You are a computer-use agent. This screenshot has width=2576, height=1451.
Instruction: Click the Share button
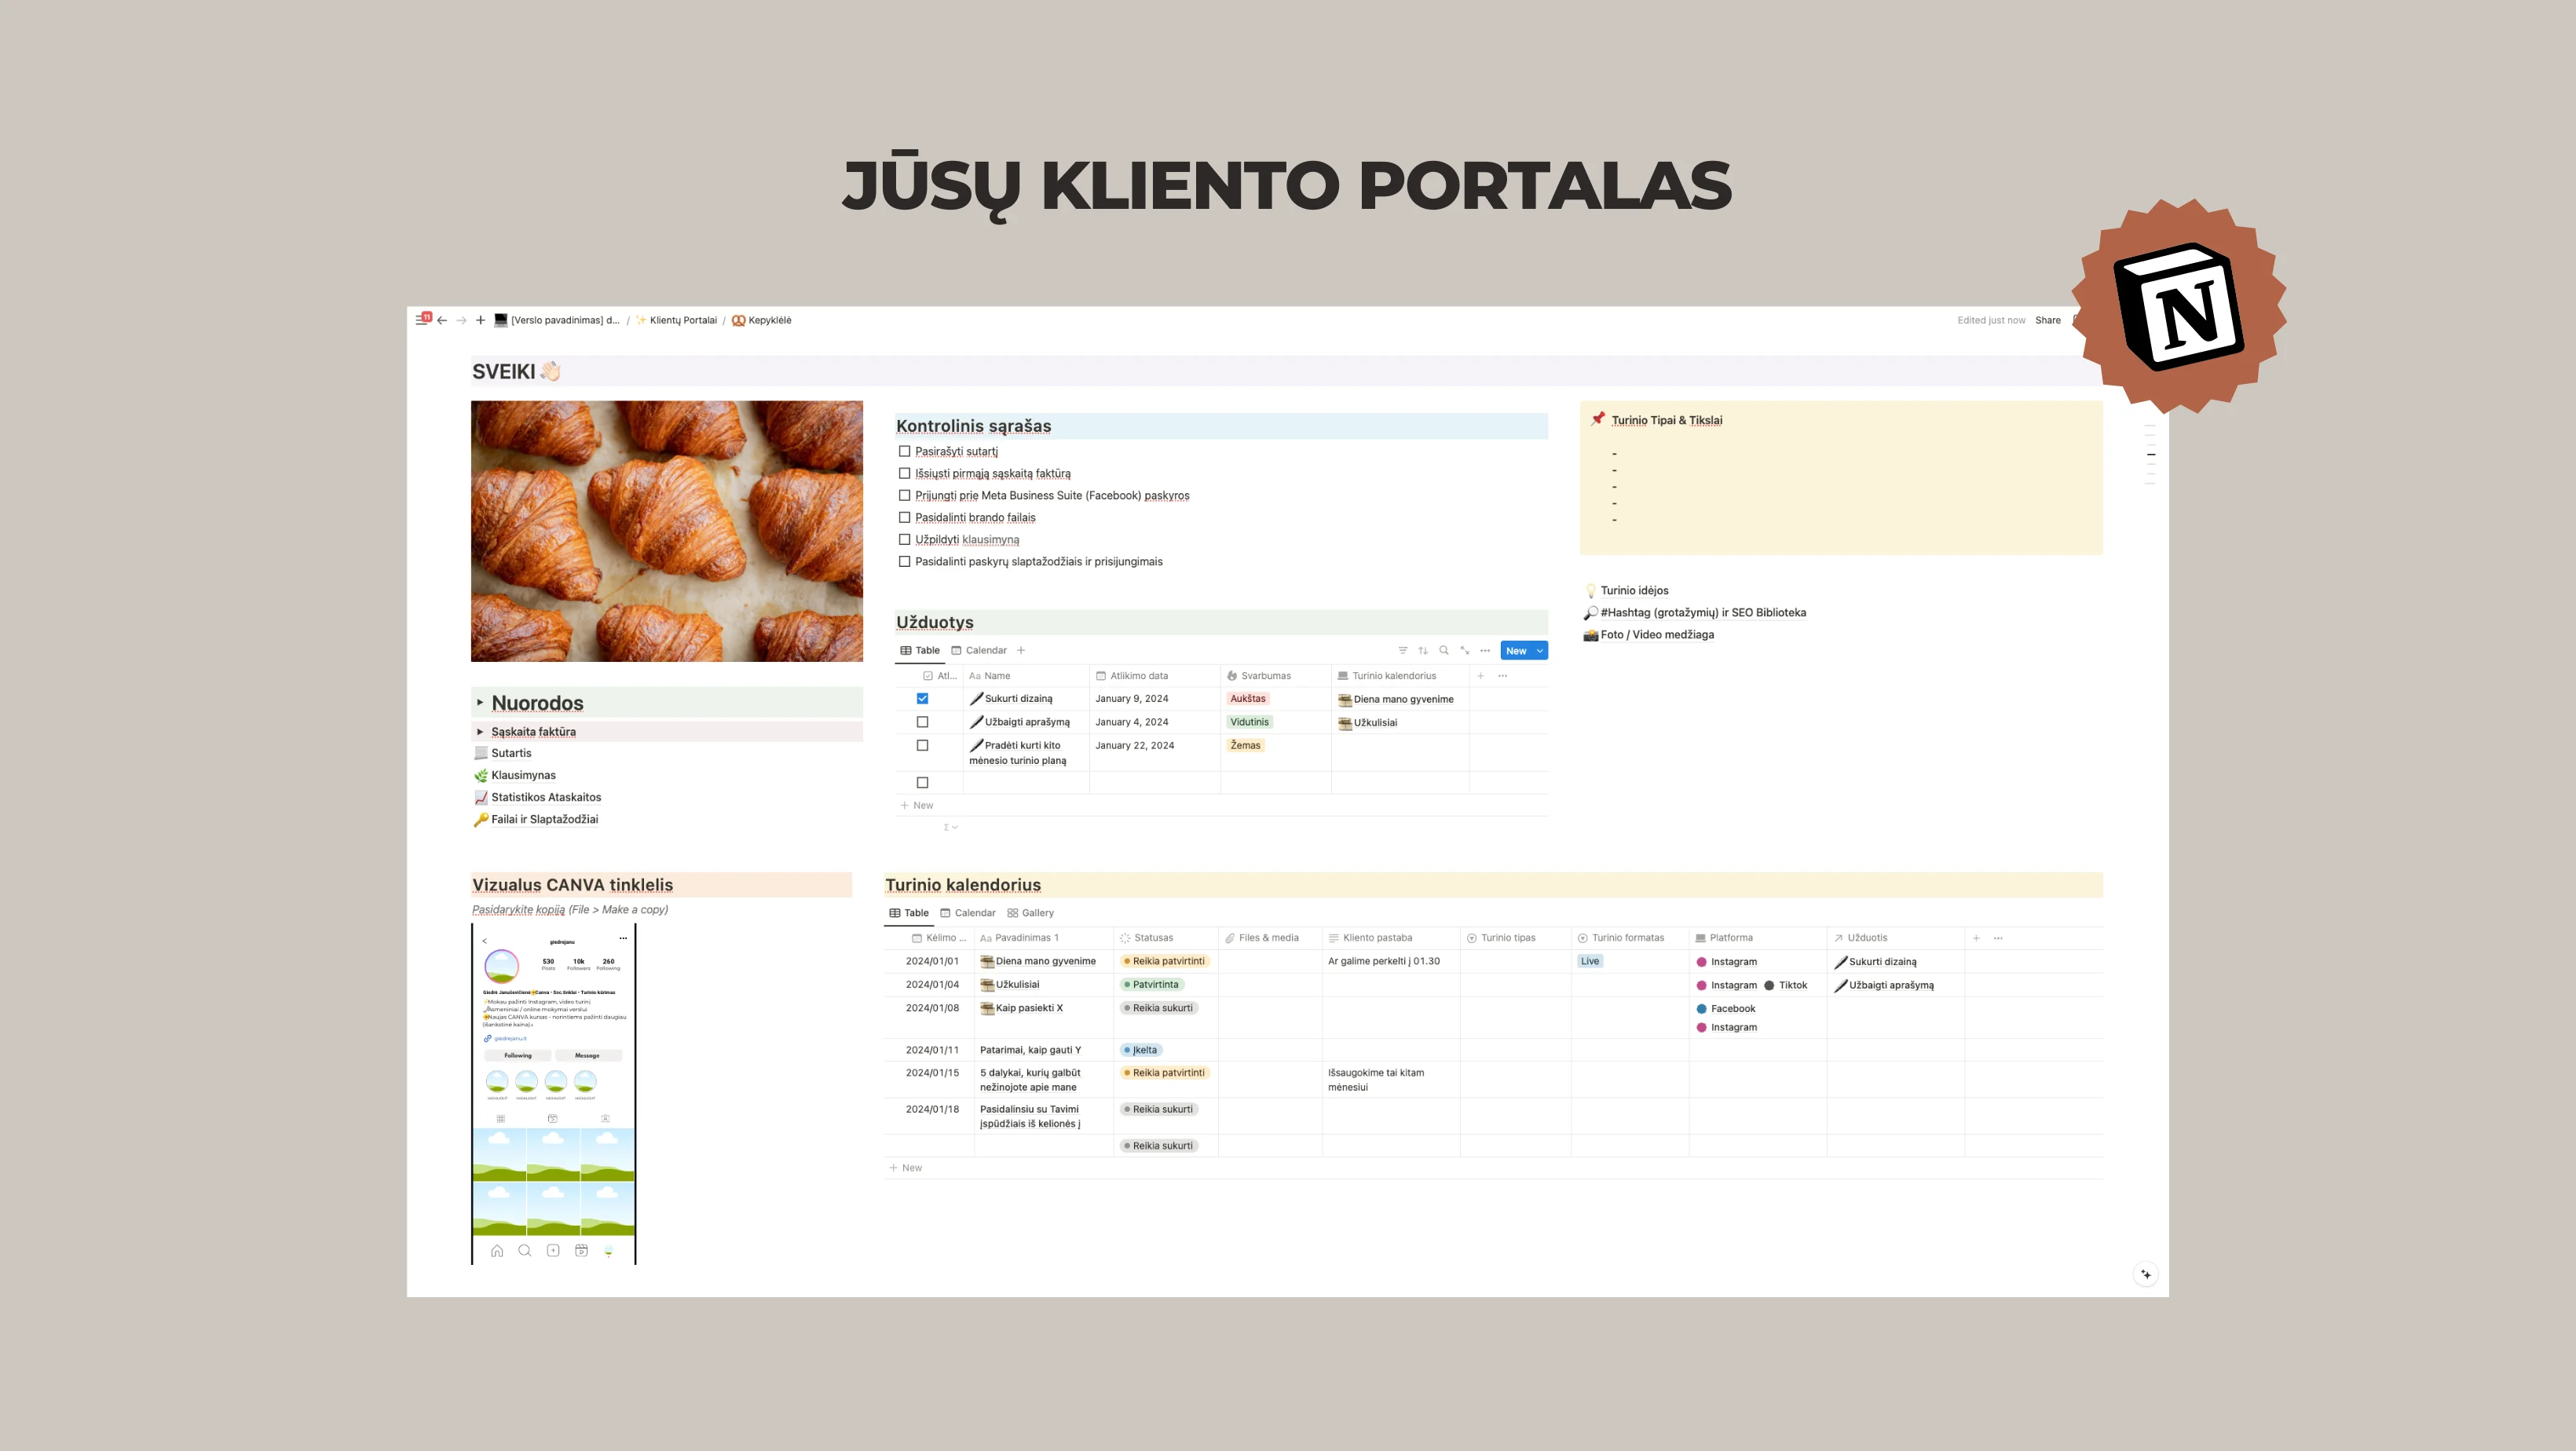click(x=2048, y=321)
